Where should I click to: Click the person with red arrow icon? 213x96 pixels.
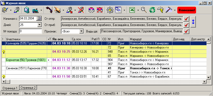[x=69, y=10]
